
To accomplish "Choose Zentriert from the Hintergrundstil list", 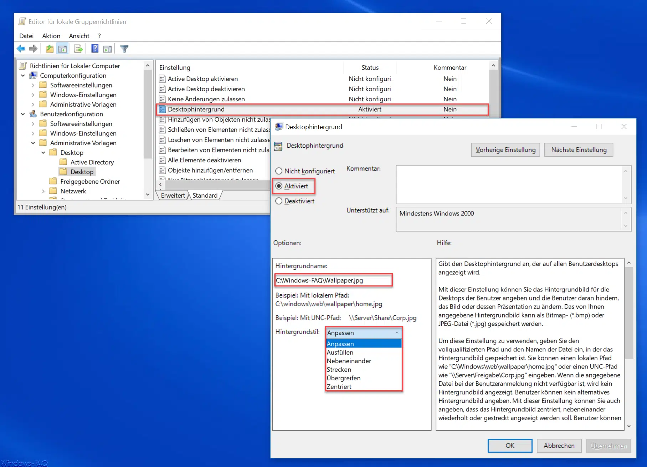I will (364, 386).
